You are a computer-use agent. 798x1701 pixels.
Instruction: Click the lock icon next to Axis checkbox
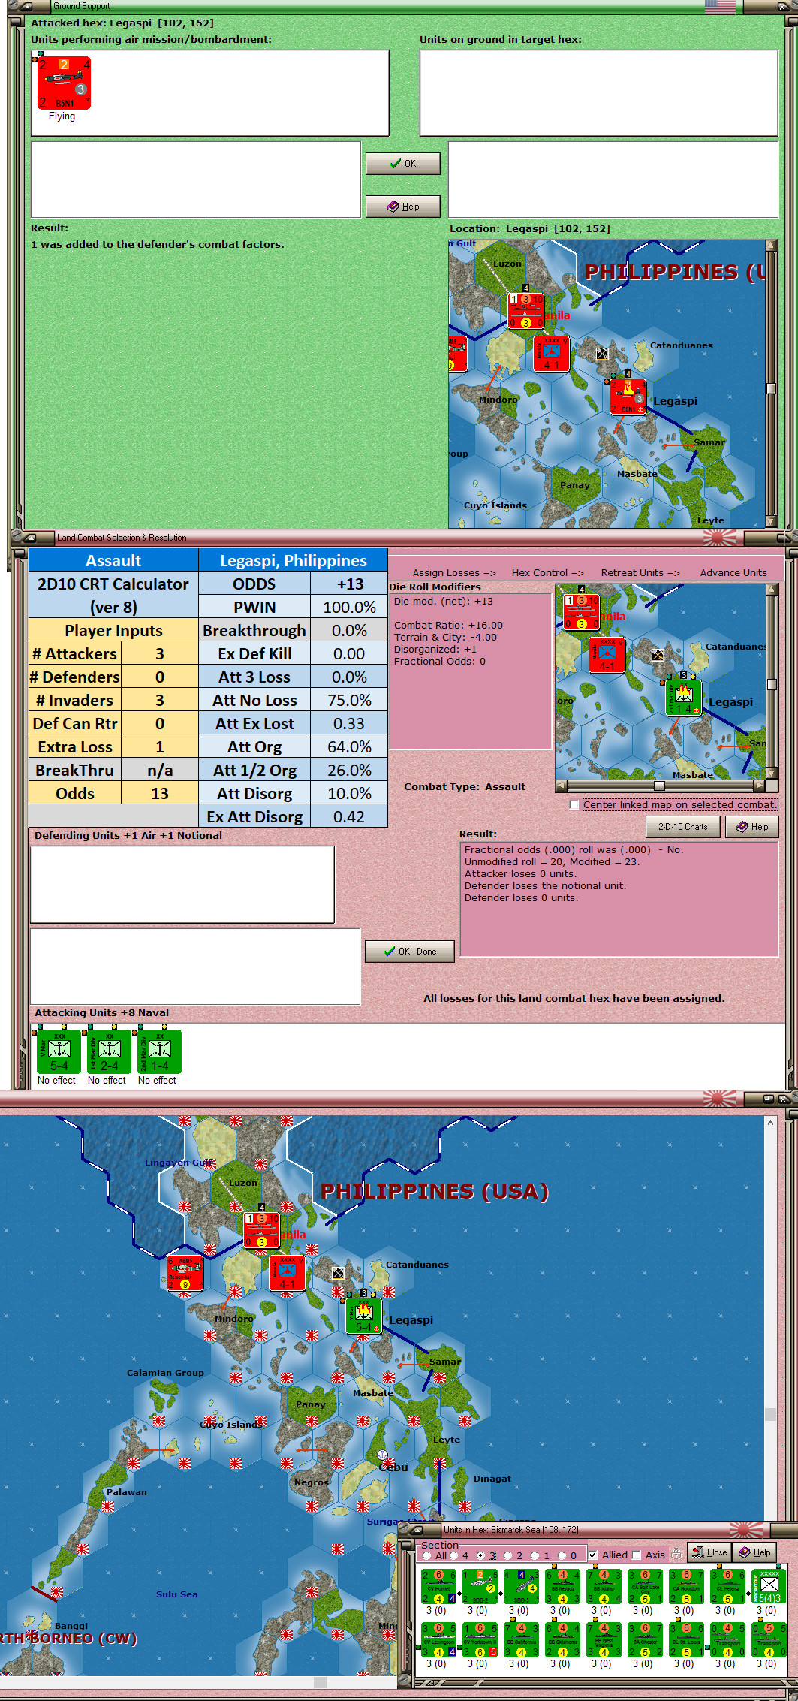(676, 1554)
